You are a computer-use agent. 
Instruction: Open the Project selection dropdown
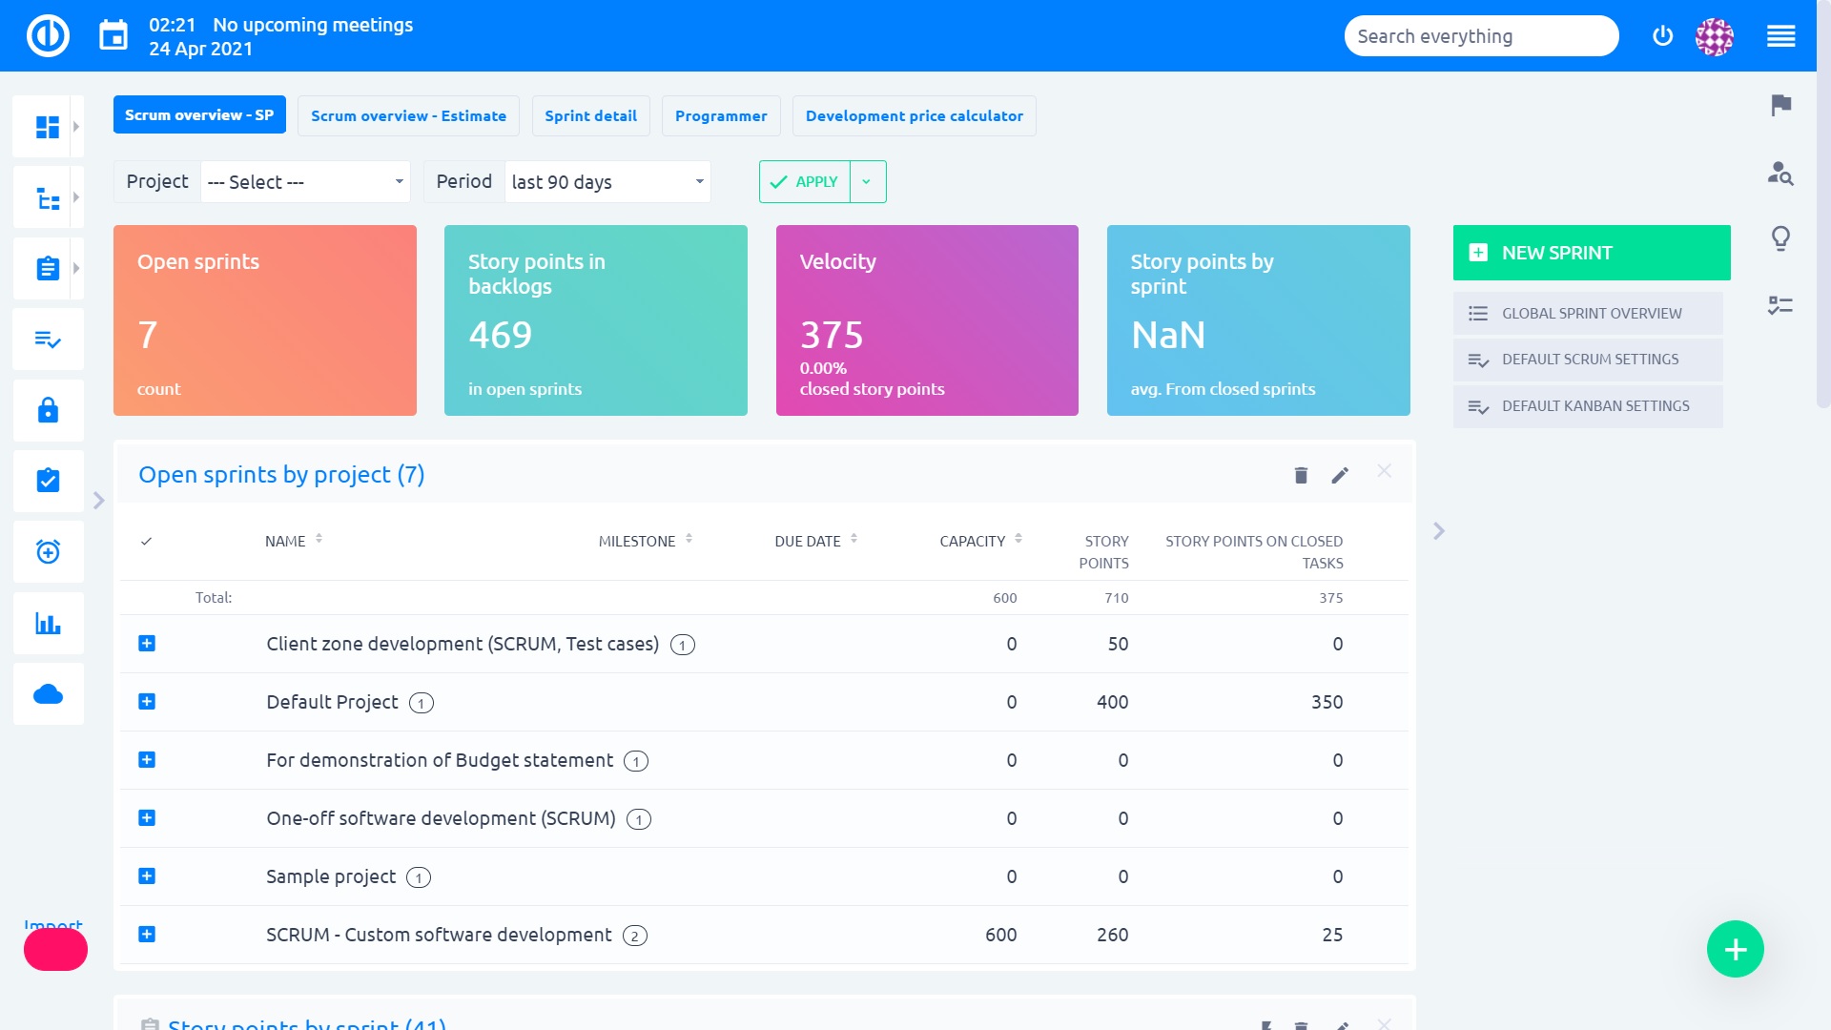(x=305, y=181)
